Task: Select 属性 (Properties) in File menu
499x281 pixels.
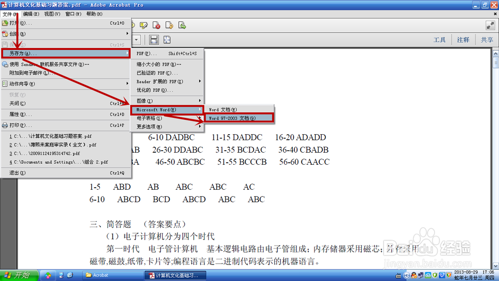Action: (65, 114)
